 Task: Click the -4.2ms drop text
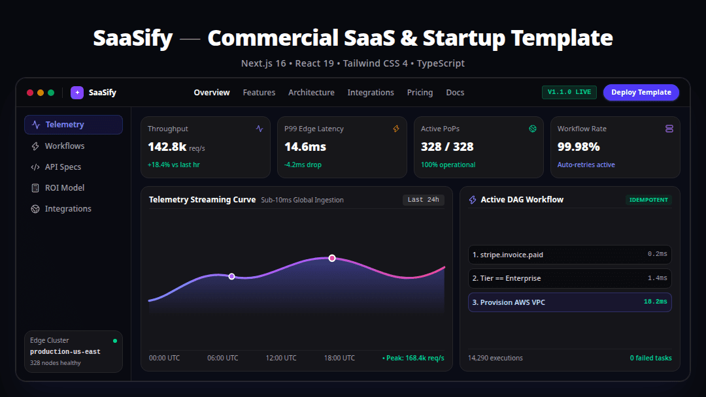(303, 165)
